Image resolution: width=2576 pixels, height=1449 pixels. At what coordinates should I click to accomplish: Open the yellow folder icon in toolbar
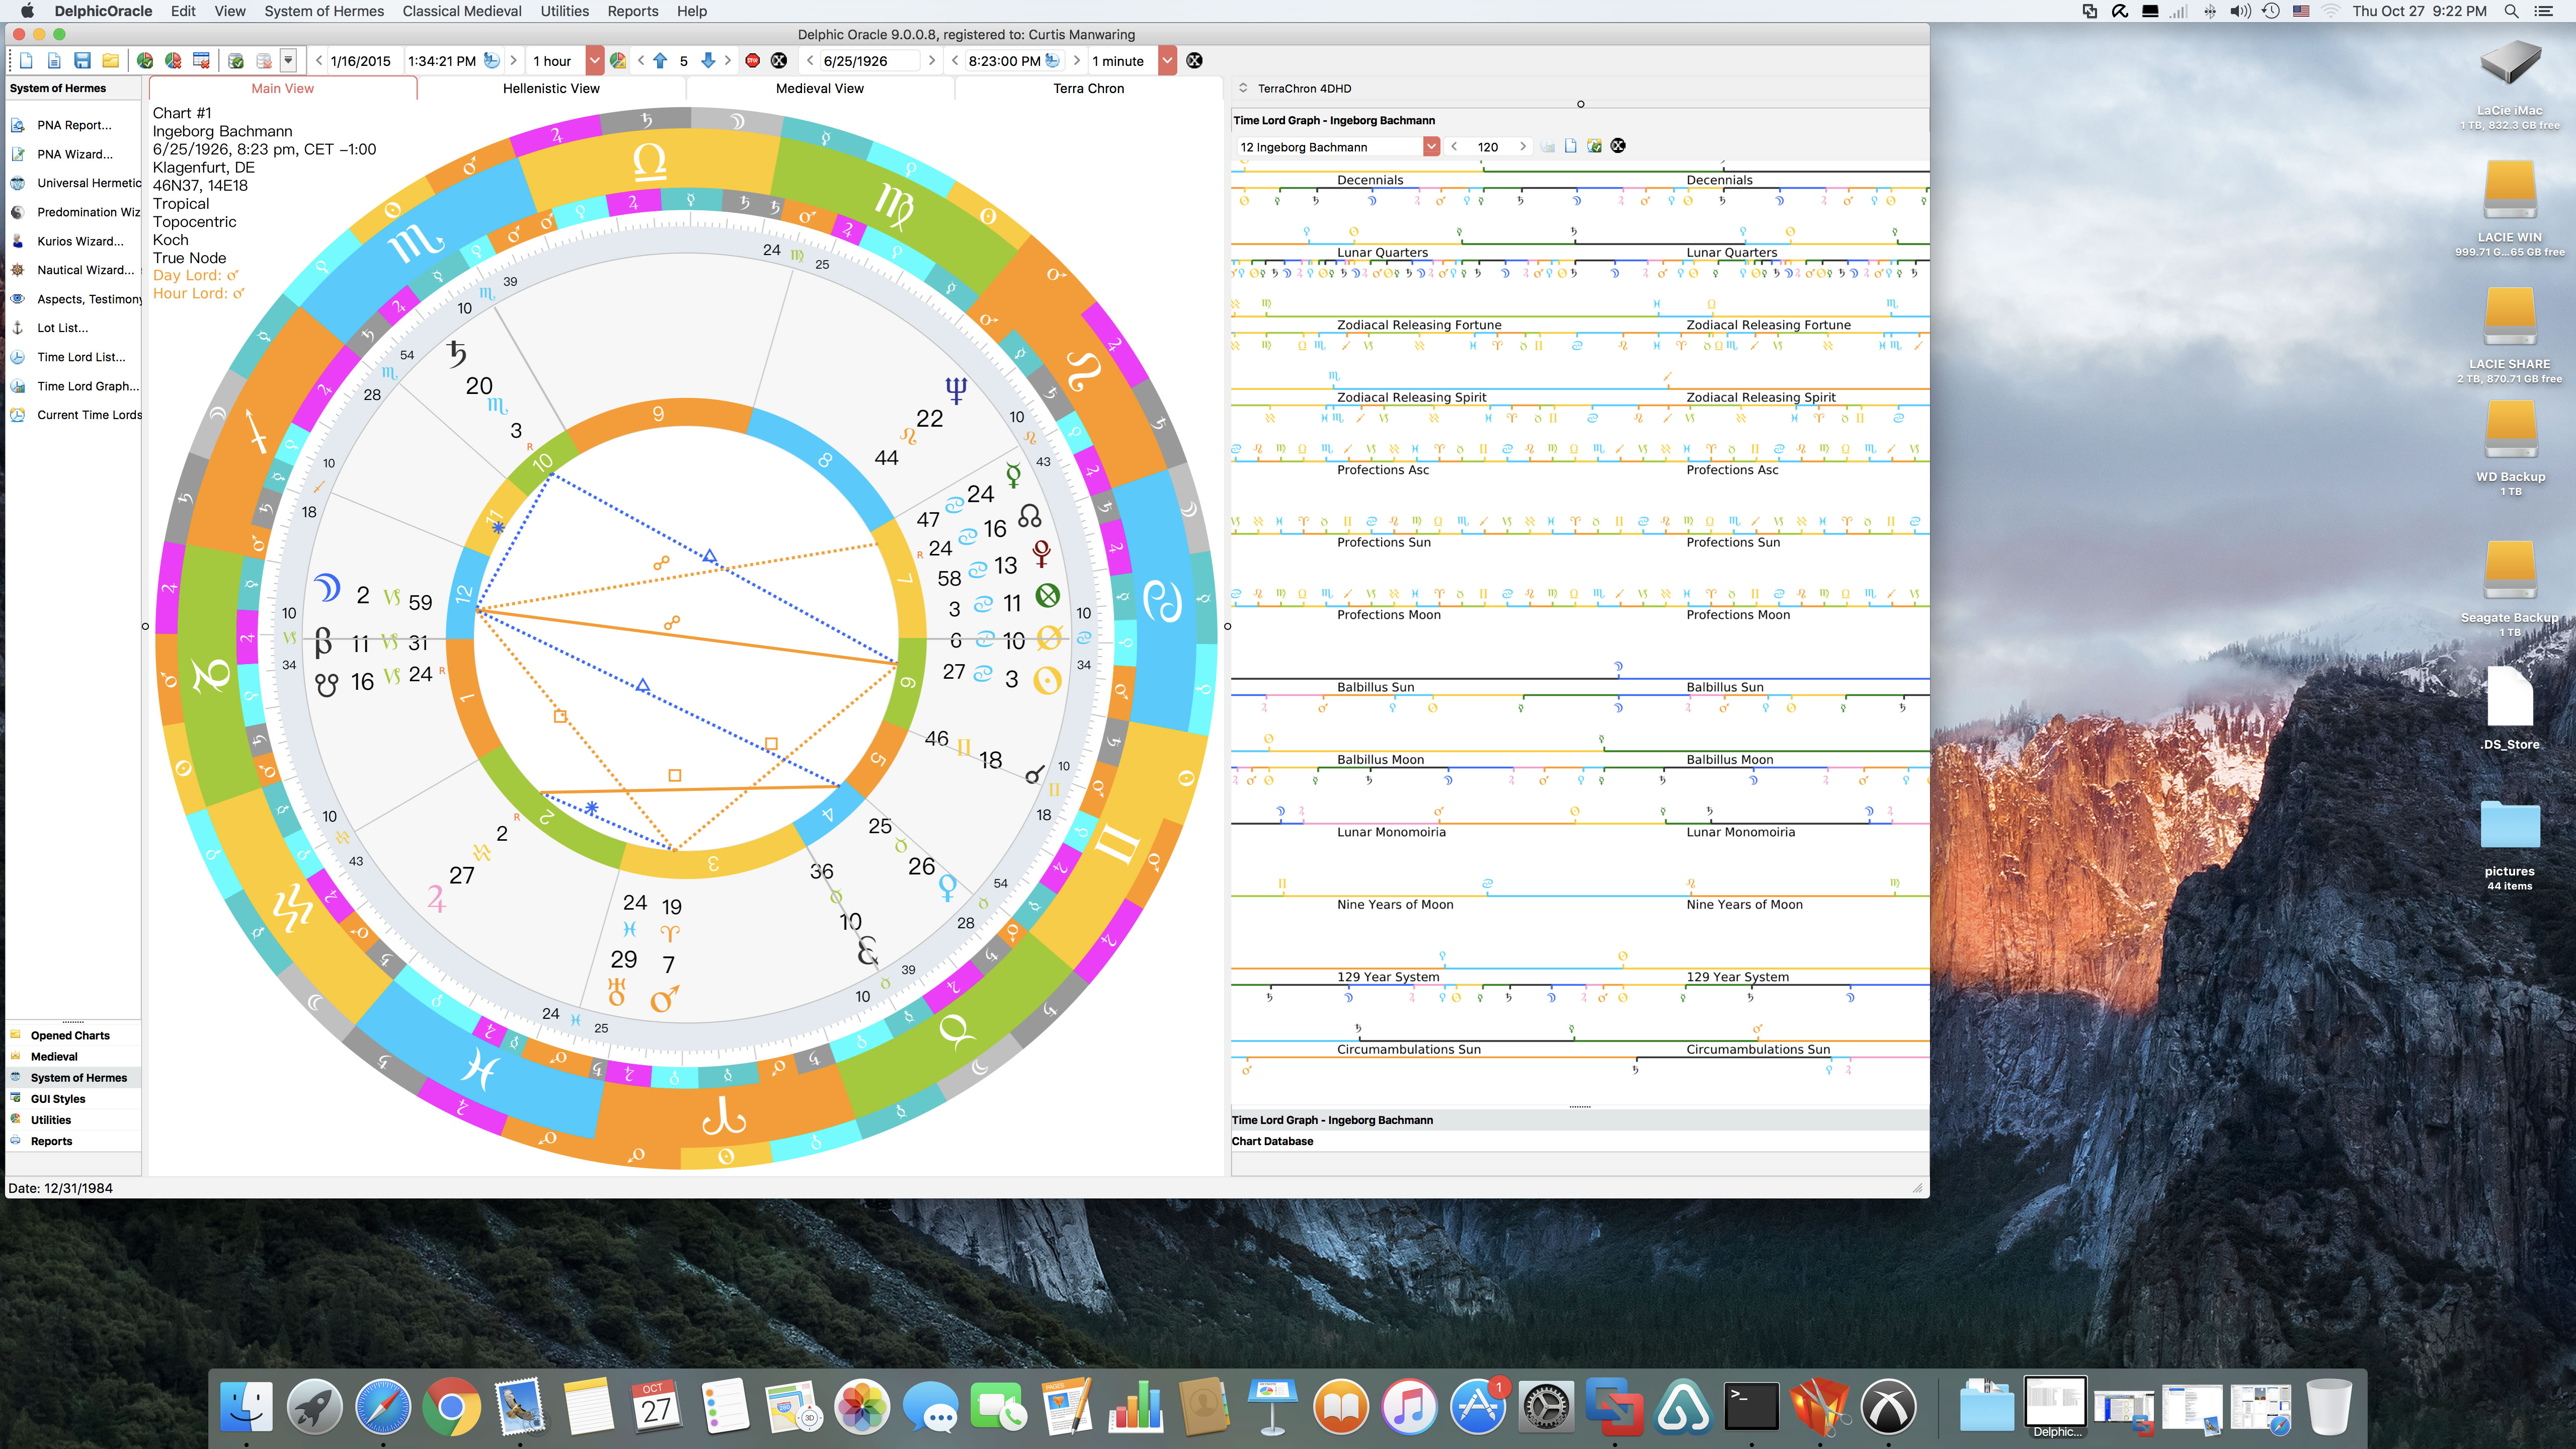[x=111, y=61]
